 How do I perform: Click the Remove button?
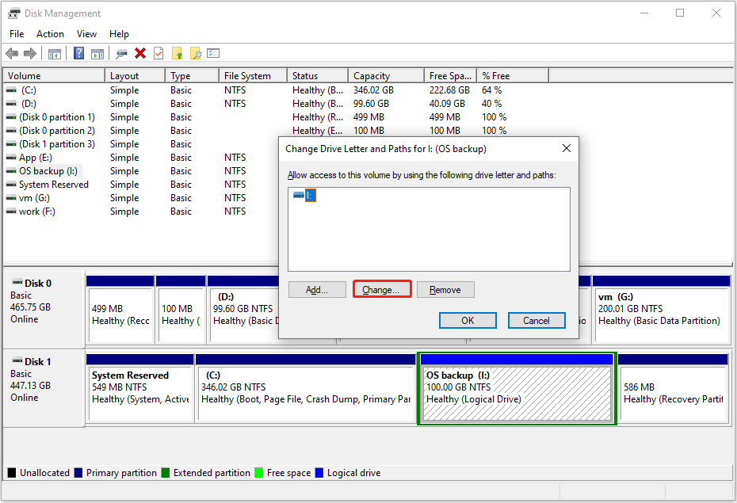pos(445,290)
